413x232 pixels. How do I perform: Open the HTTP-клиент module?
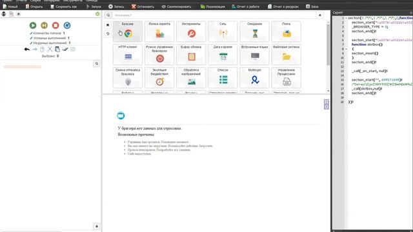click(128, 54)
